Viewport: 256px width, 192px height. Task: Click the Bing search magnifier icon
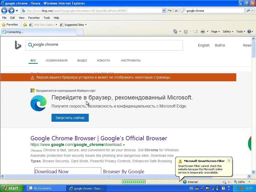[30, 45]
